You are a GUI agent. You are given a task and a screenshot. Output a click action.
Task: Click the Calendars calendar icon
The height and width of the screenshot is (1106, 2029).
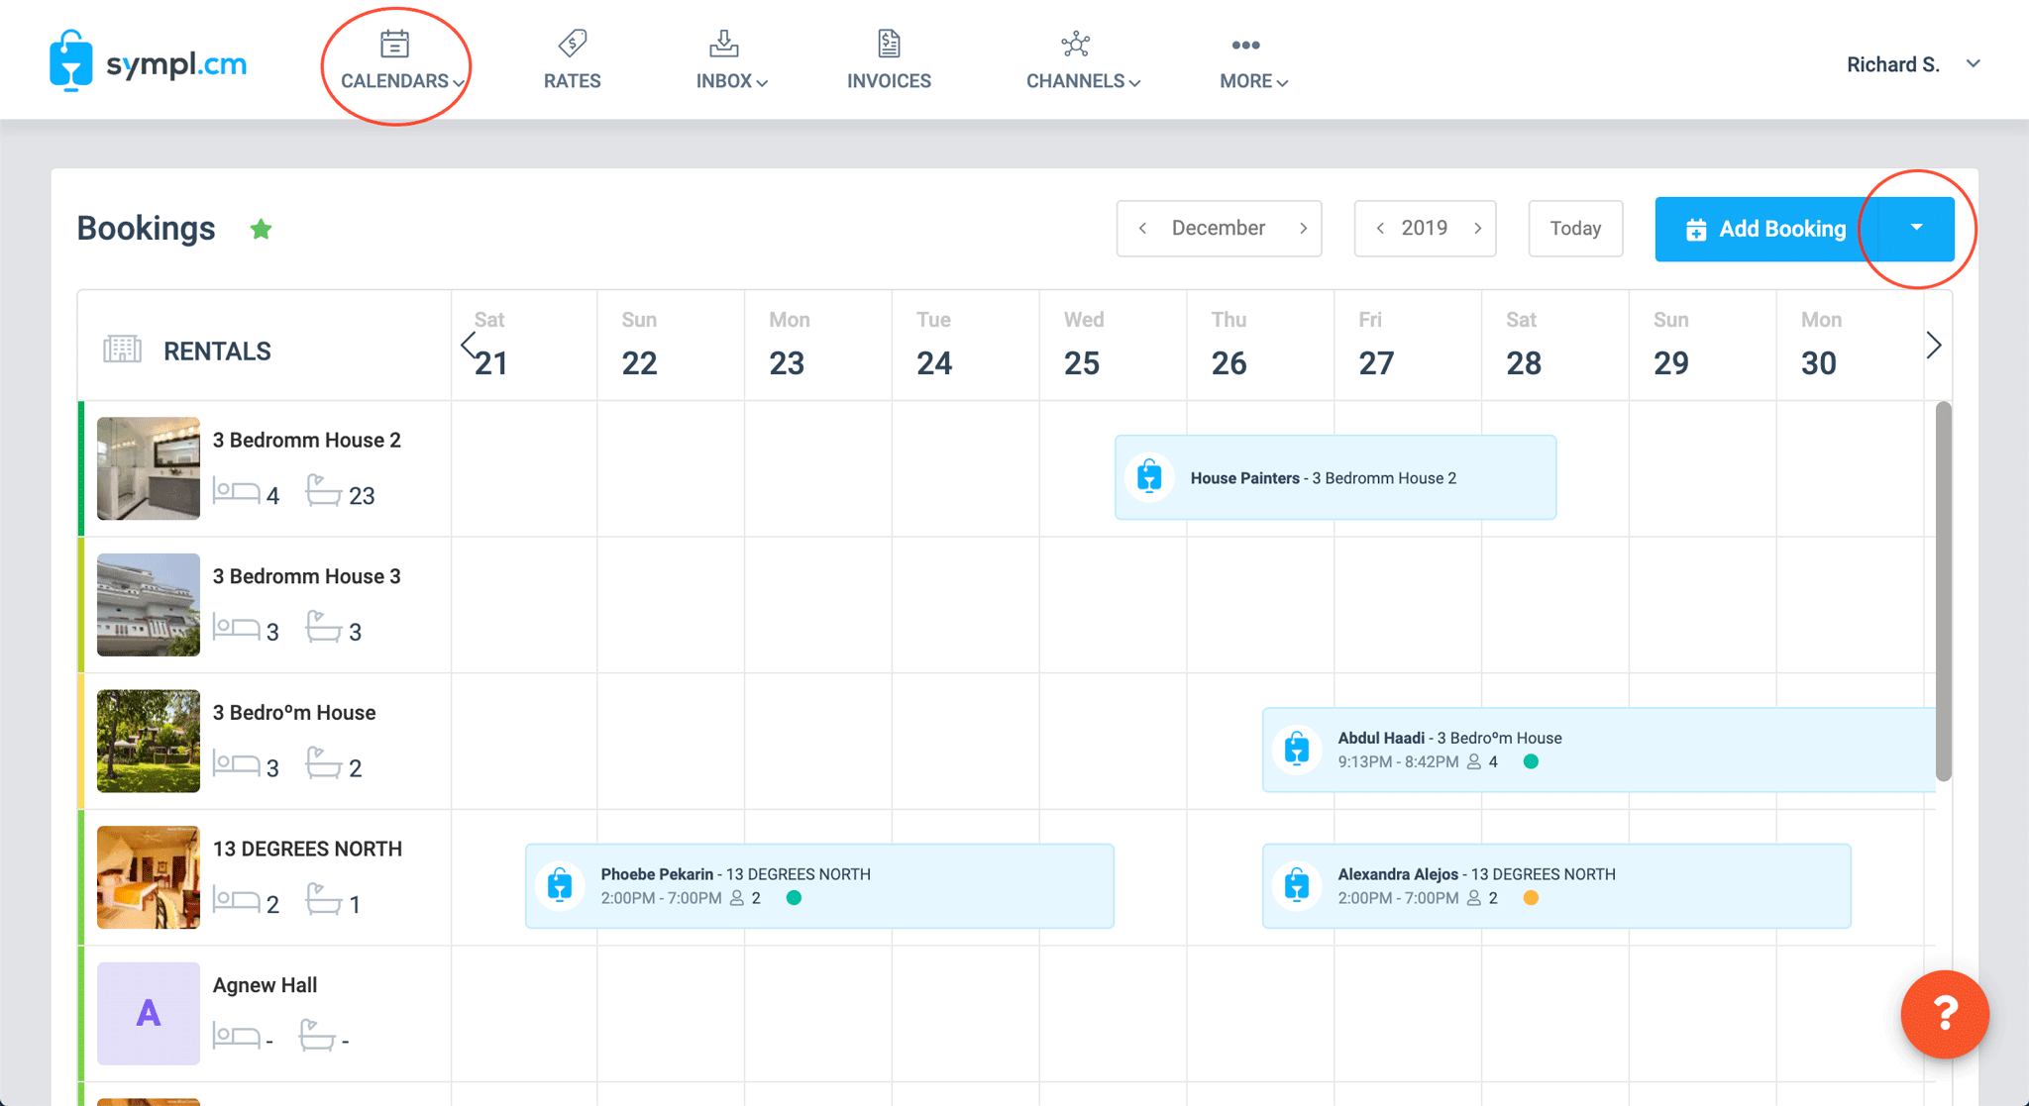point(394,44)
